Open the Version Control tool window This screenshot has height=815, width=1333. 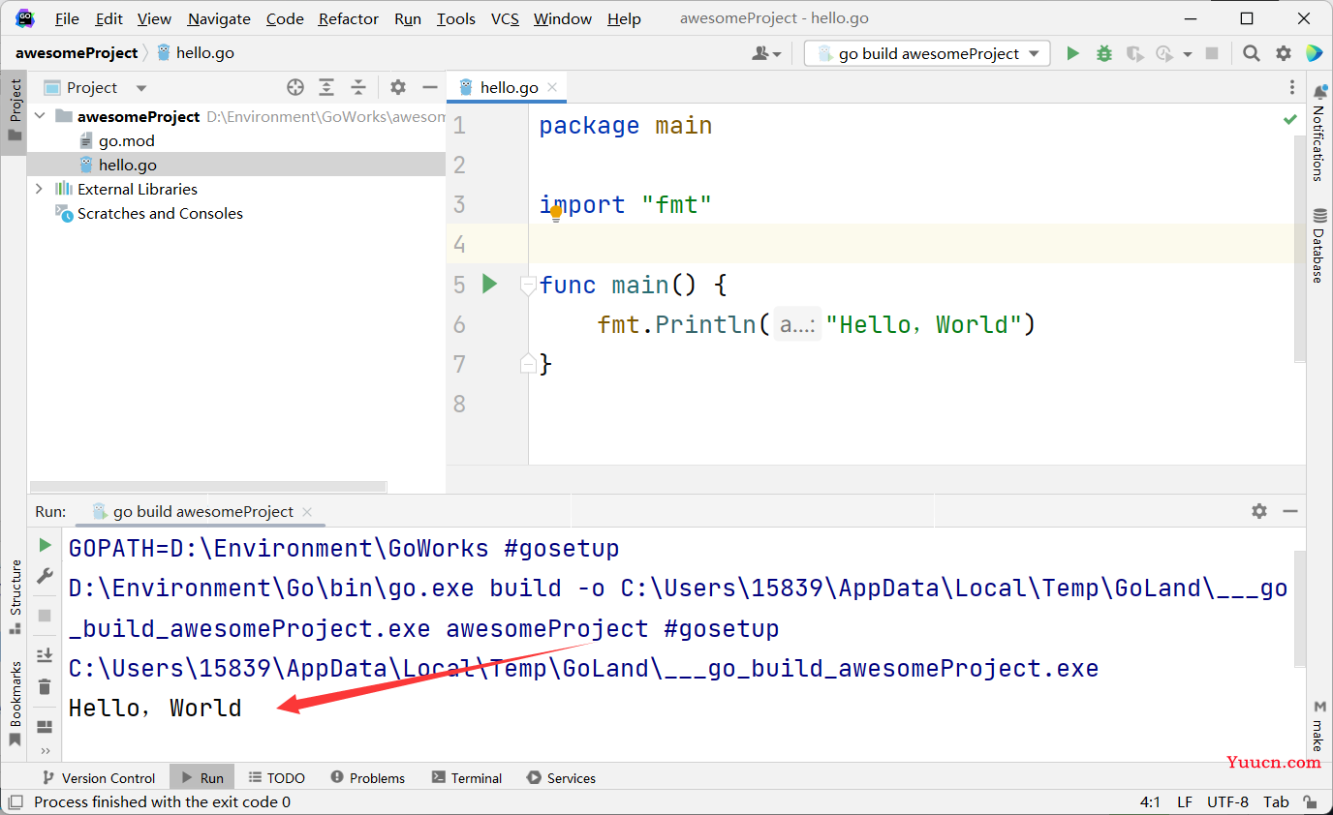(98, 777)
